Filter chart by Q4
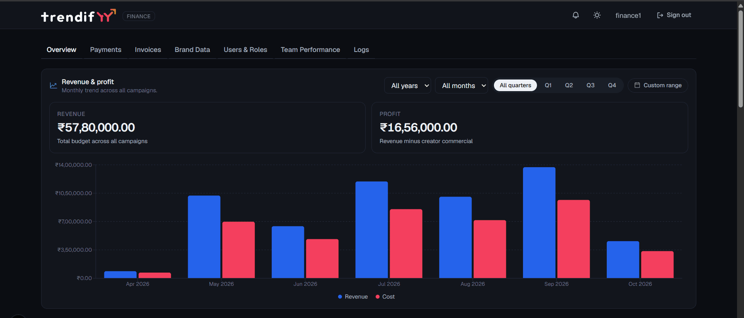The width and height of the screenshot is (744, 318). pos(612,85)
